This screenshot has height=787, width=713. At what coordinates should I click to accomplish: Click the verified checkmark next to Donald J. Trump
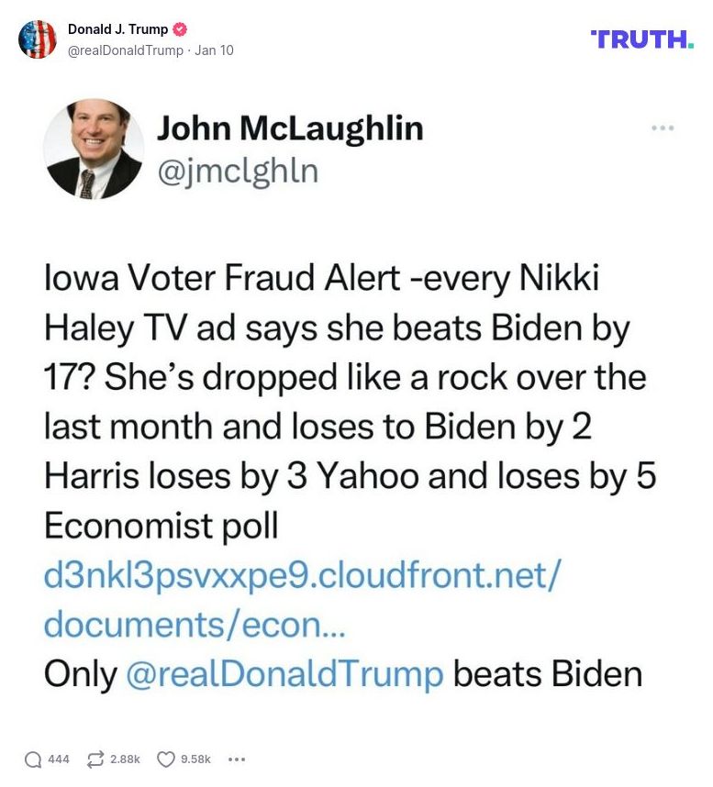(x=181, y=28)
